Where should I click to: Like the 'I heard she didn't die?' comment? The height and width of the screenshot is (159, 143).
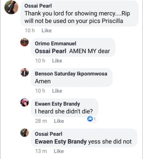59,121
